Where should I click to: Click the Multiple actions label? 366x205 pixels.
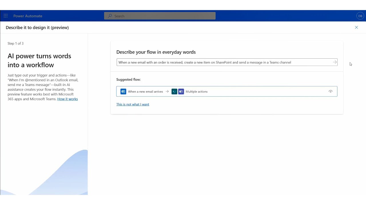196,91
